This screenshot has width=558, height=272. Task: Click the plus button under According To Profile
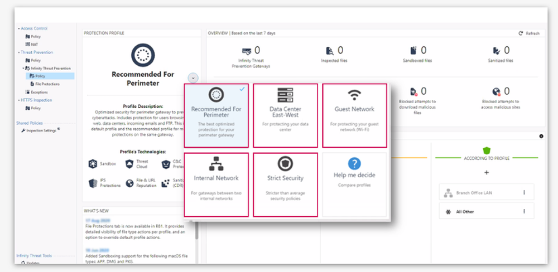[x=487, y=173]
